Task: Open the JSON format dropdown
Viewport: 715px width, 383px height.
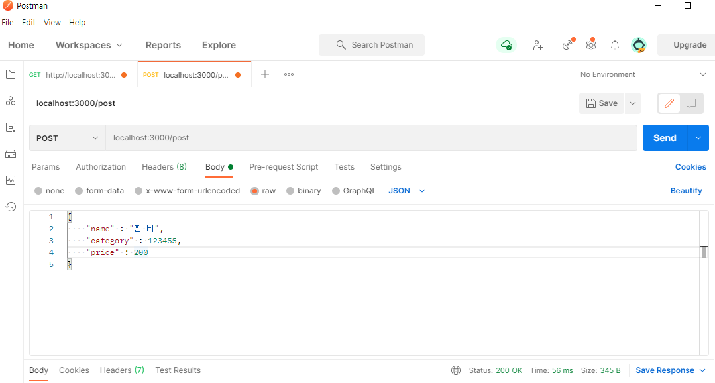Action: pos(407,191)
